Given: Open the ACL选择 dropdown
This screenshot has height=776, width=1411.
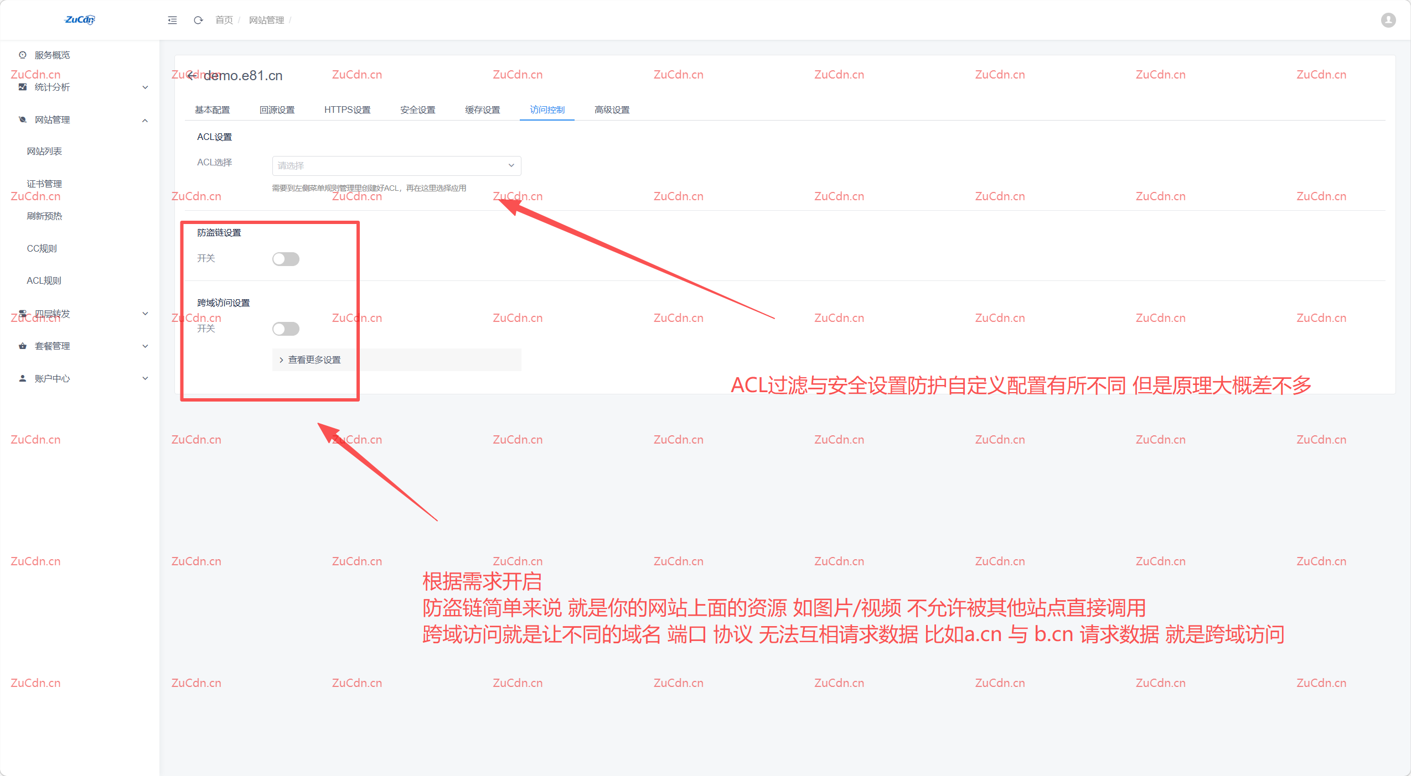Looking at the screenshot, I should (395, 165).
